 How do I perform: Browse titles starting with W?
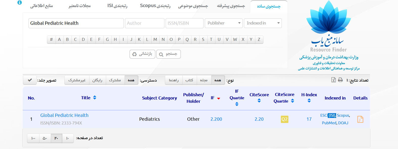(x=235, y=39)
